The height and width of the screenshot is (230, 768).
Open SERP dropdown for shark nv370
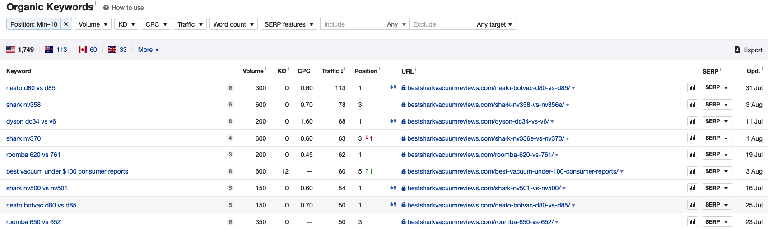(x=717, y=138)
